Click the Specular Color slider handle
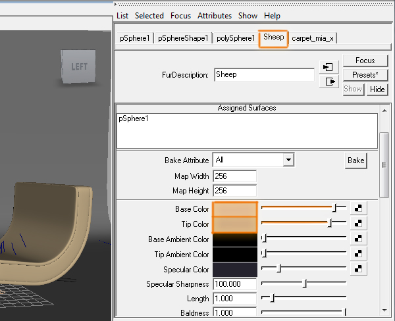The image size is (395, 321). pyautogui.click(x=278, y=268)
